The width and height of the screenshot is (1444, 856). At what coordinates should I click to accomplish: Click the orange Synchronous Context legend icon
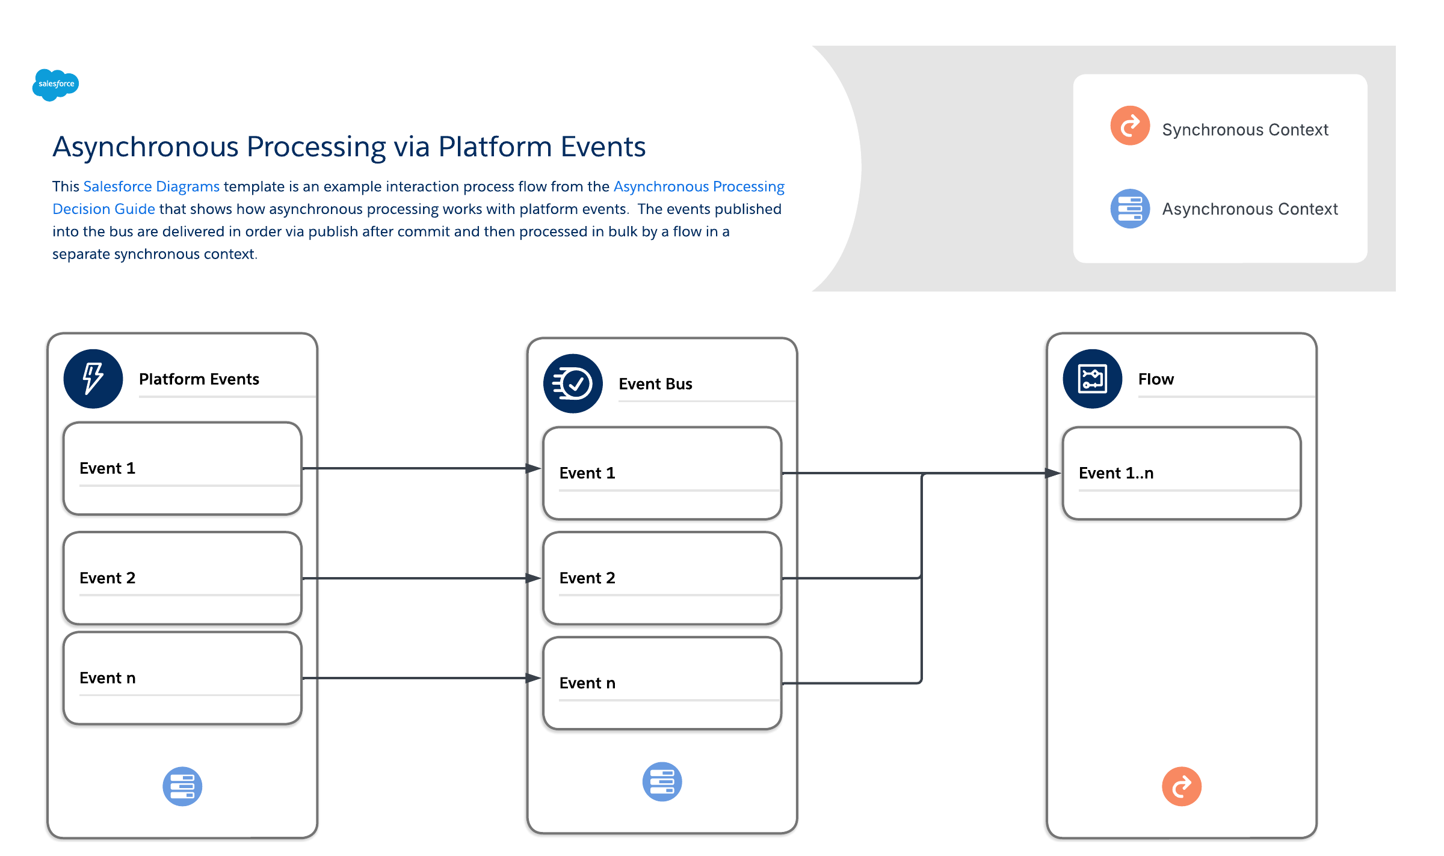[x=1130, y=126]
